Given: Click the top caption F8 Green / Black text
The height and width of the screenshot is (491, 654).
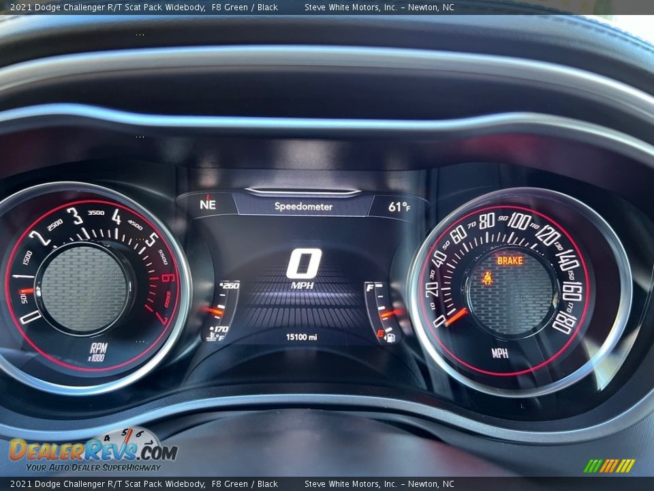Looking at the screenshot, I should [x=245, y=7].
